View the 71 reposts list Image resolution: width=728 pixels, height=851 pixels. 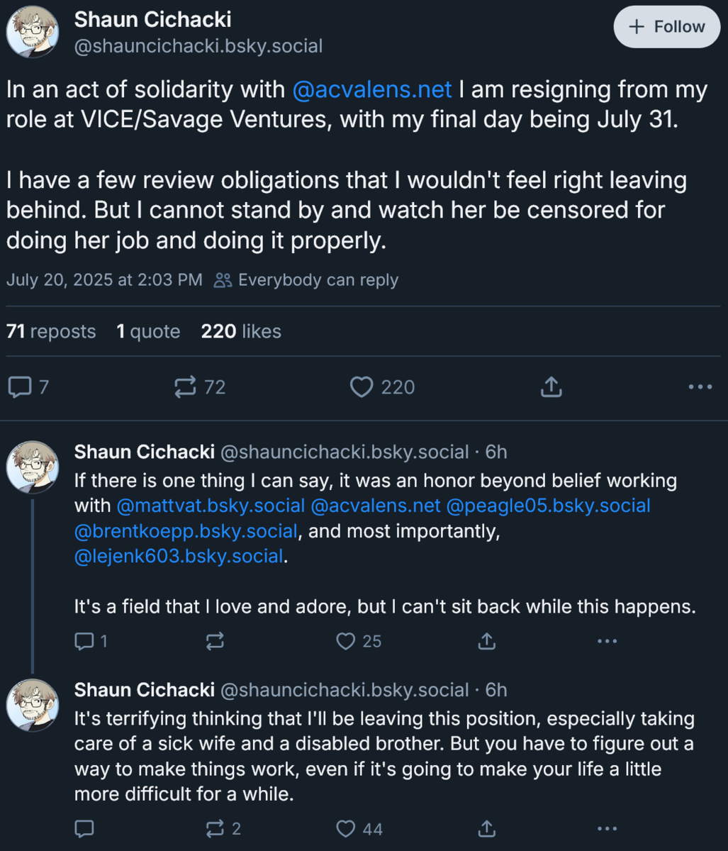51,331
